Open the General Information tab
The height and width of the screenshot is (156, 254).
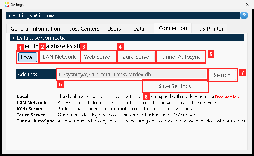pyautogui.click(x=35, y=29)
